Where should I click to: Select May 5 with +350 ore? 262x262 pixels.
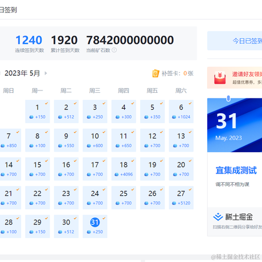[153, 112]
